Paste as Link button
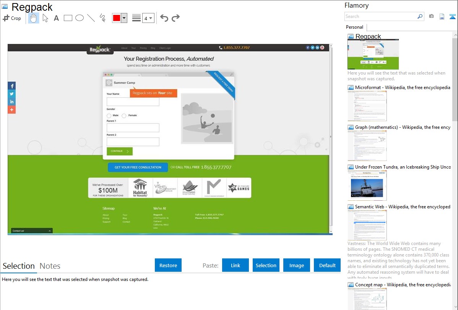This screenshot has width=458, height=310. tap(235, 265)
